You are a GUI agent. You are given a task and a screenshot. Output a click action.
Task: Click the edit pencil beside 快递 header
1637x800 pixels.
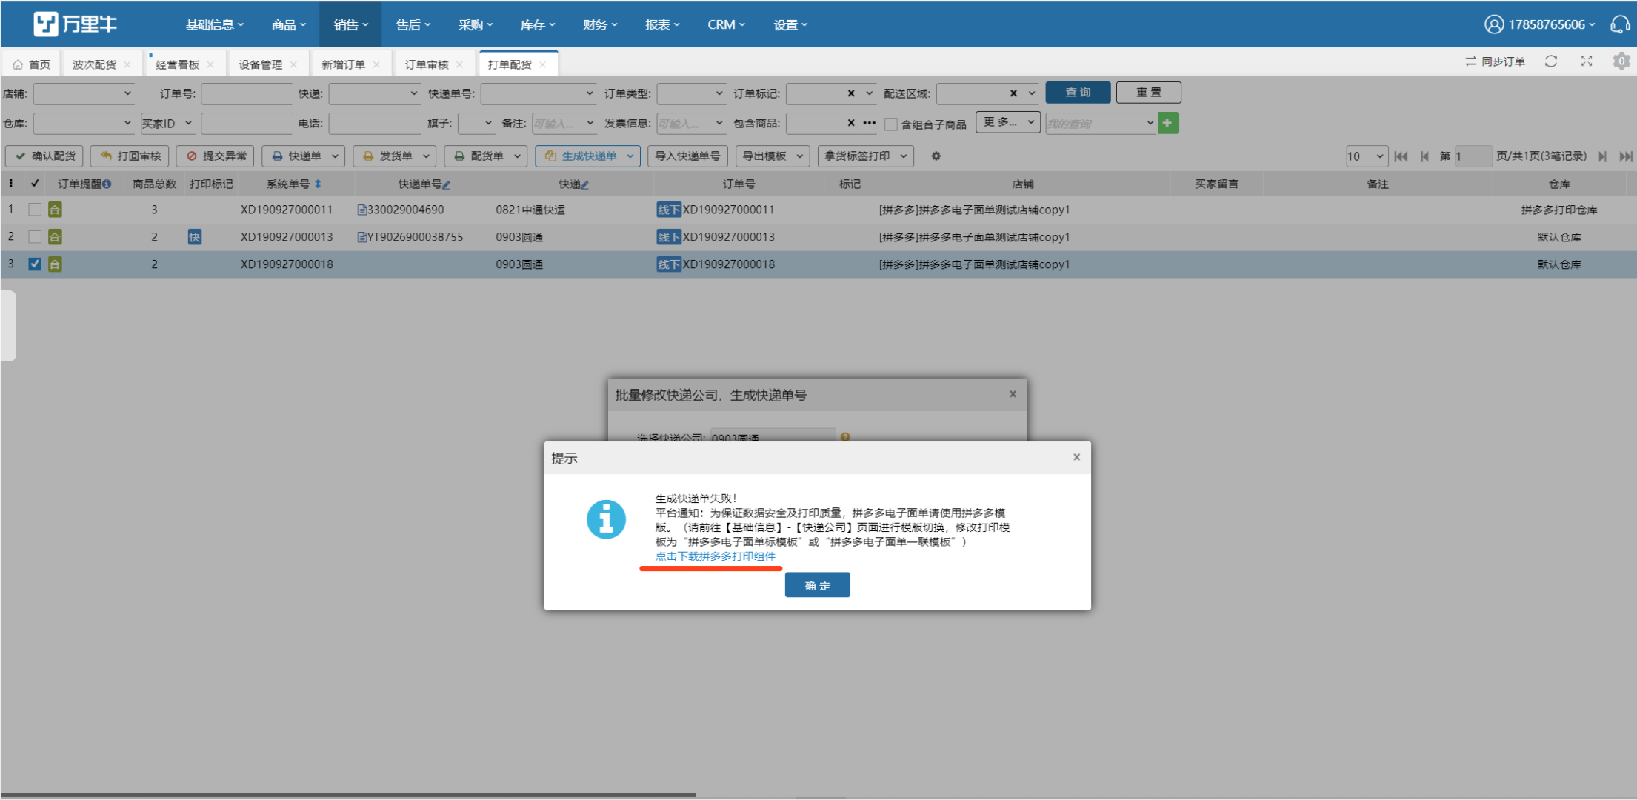click(x=585, y=184)
